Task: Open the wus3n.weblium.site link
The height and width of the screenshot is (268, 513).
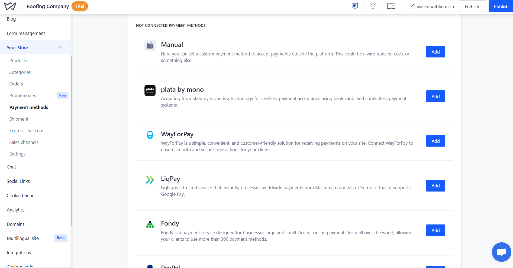Action: 432,6
